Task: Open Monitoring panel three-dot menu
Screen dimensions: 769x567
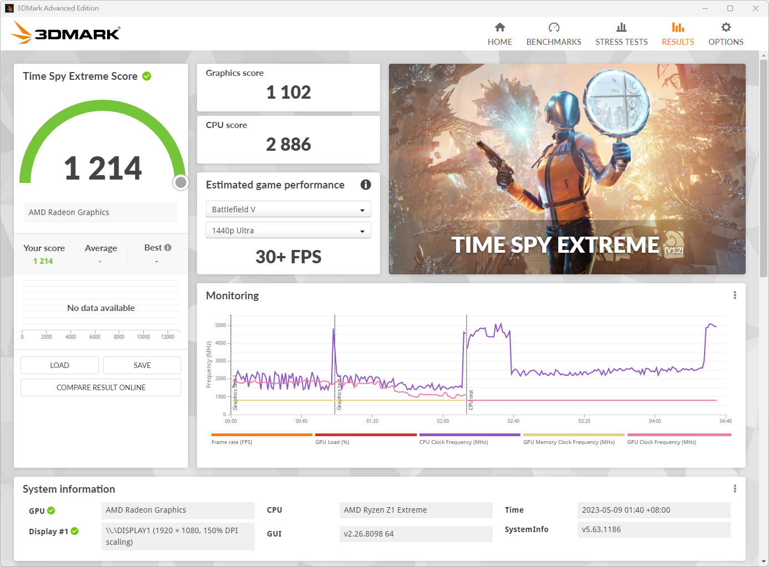Action: (735, 295)
